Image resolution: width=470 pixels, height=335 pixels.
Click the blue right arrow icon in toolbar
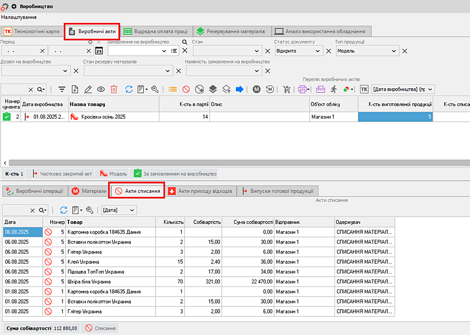click(240, 89)
